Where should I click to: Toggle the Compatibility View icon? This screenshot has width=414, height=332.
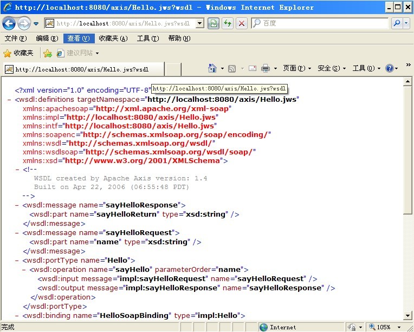[x=214, y=23]
